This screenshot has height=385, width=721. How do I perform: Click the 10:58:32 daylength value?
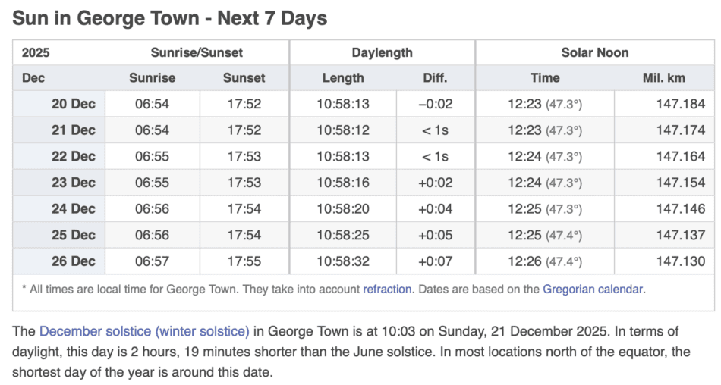[343, 261]
